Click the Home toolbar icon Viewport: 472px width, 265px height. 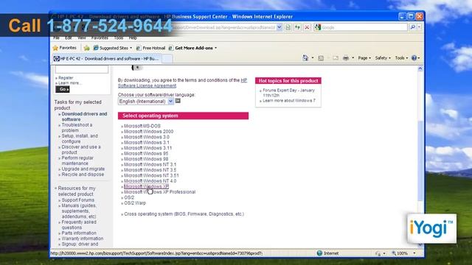tap(305, 58)
